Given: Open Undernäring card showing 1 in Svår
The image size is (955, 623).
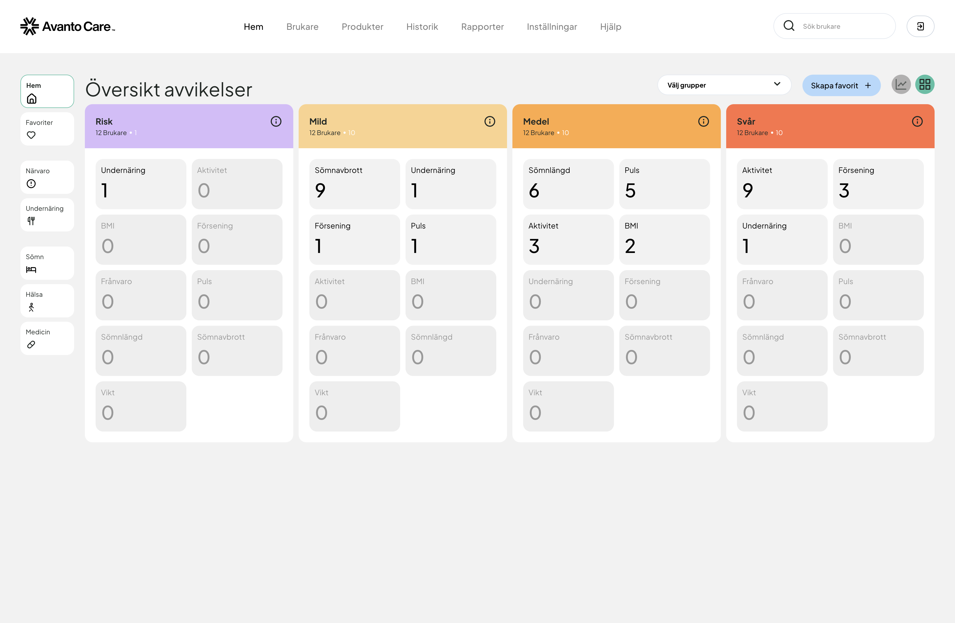Looking at the screenshot, I should click(x=782, y=240).
